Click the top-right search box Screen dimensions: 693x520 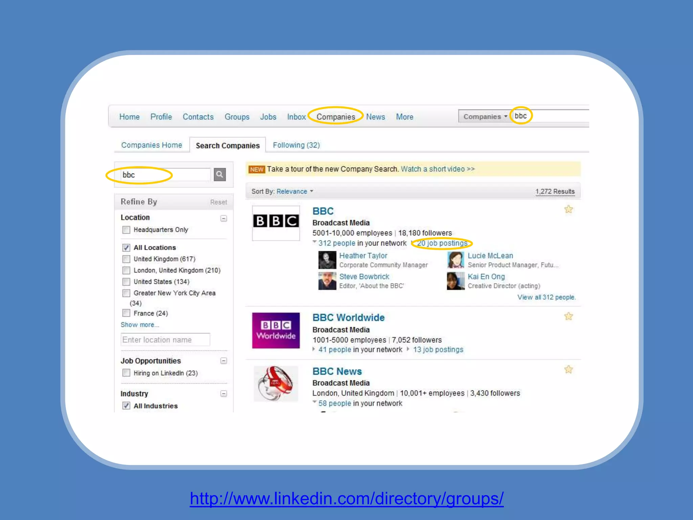(551, 116)
